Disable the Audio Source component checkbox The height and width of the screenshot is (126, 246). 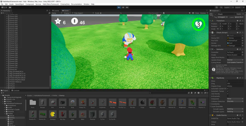(x=215, y=115)
